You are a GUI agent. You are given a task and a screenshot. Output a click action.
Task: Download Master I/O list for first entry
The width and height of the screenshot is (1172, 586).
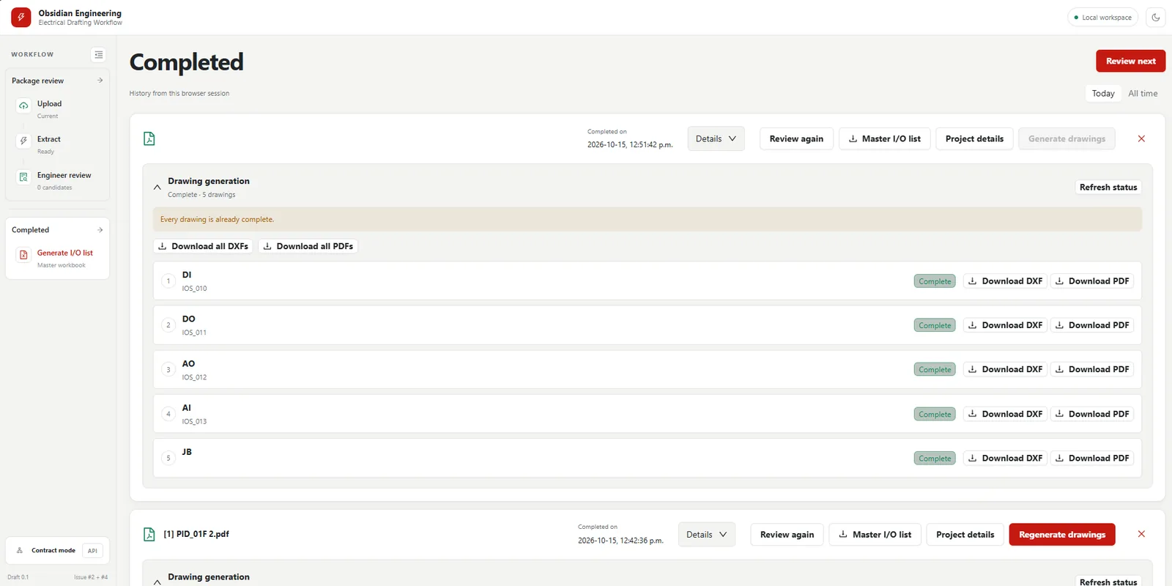(884, 138)
